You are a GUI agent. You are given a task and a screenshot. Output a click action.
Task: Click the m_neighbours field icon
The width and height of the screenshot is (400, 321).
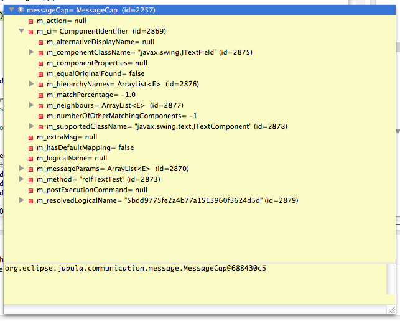point(40,106)
